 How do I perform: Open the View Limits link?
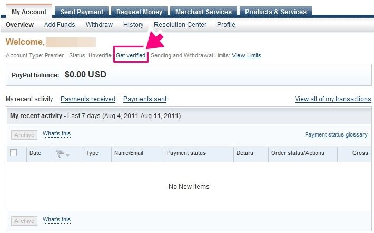pos(247,55)
